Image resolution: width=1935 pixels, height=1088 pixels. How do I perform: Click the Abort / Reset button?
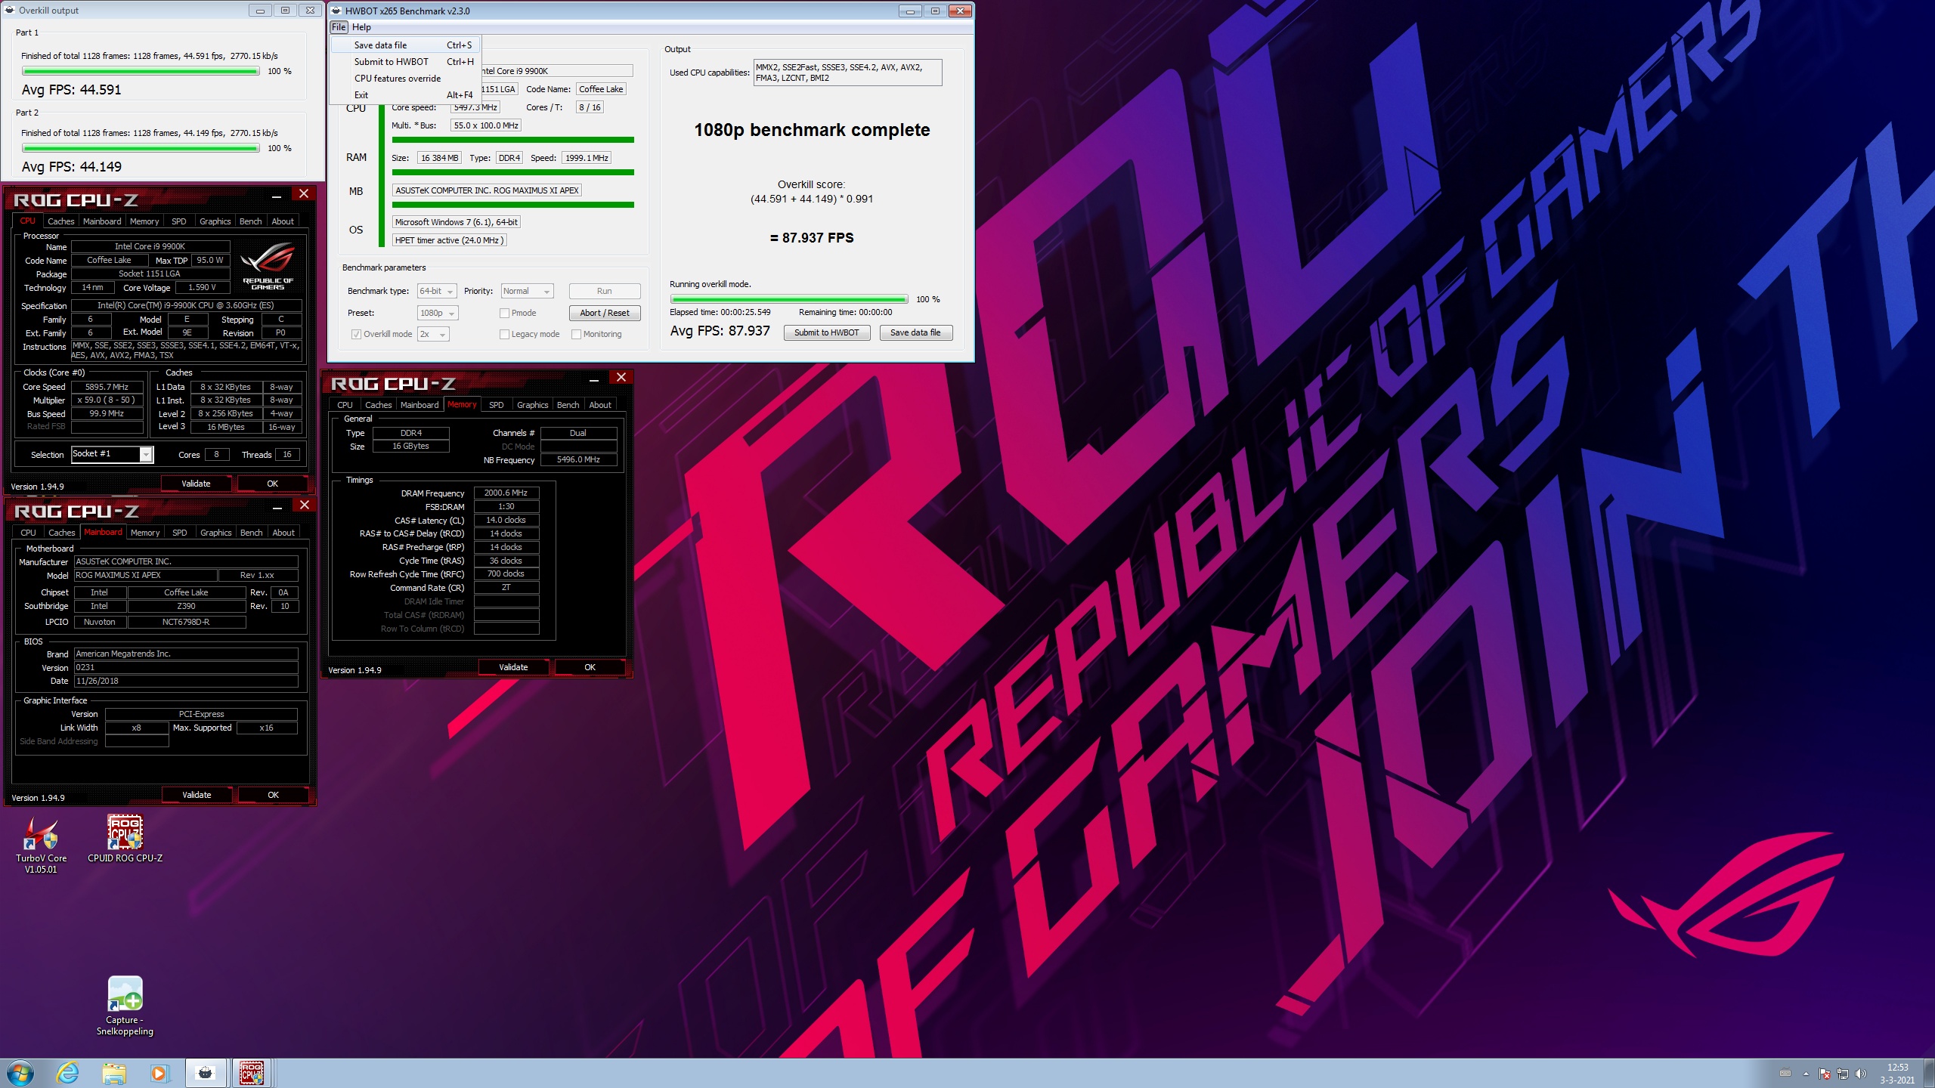(x=605, y=313)
